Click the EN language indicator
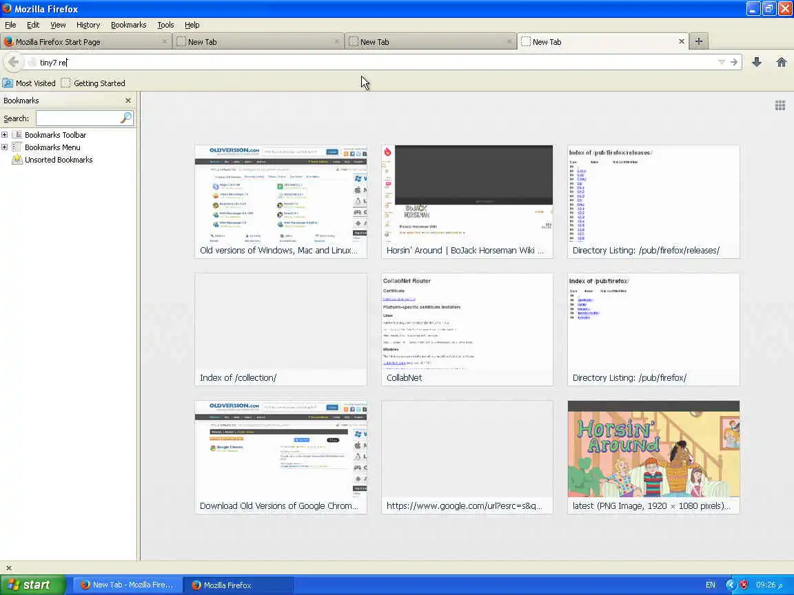Image resolution: width=794 pixels, height=595 pixels. 711,585
